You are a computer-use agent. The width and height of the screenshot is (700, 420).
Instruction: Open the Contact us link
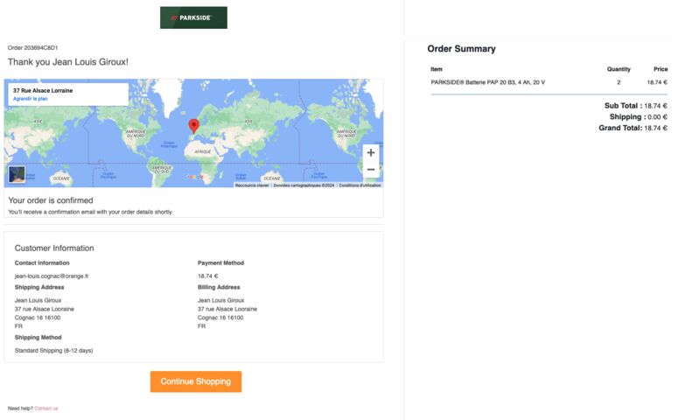[x=46, y=409]
